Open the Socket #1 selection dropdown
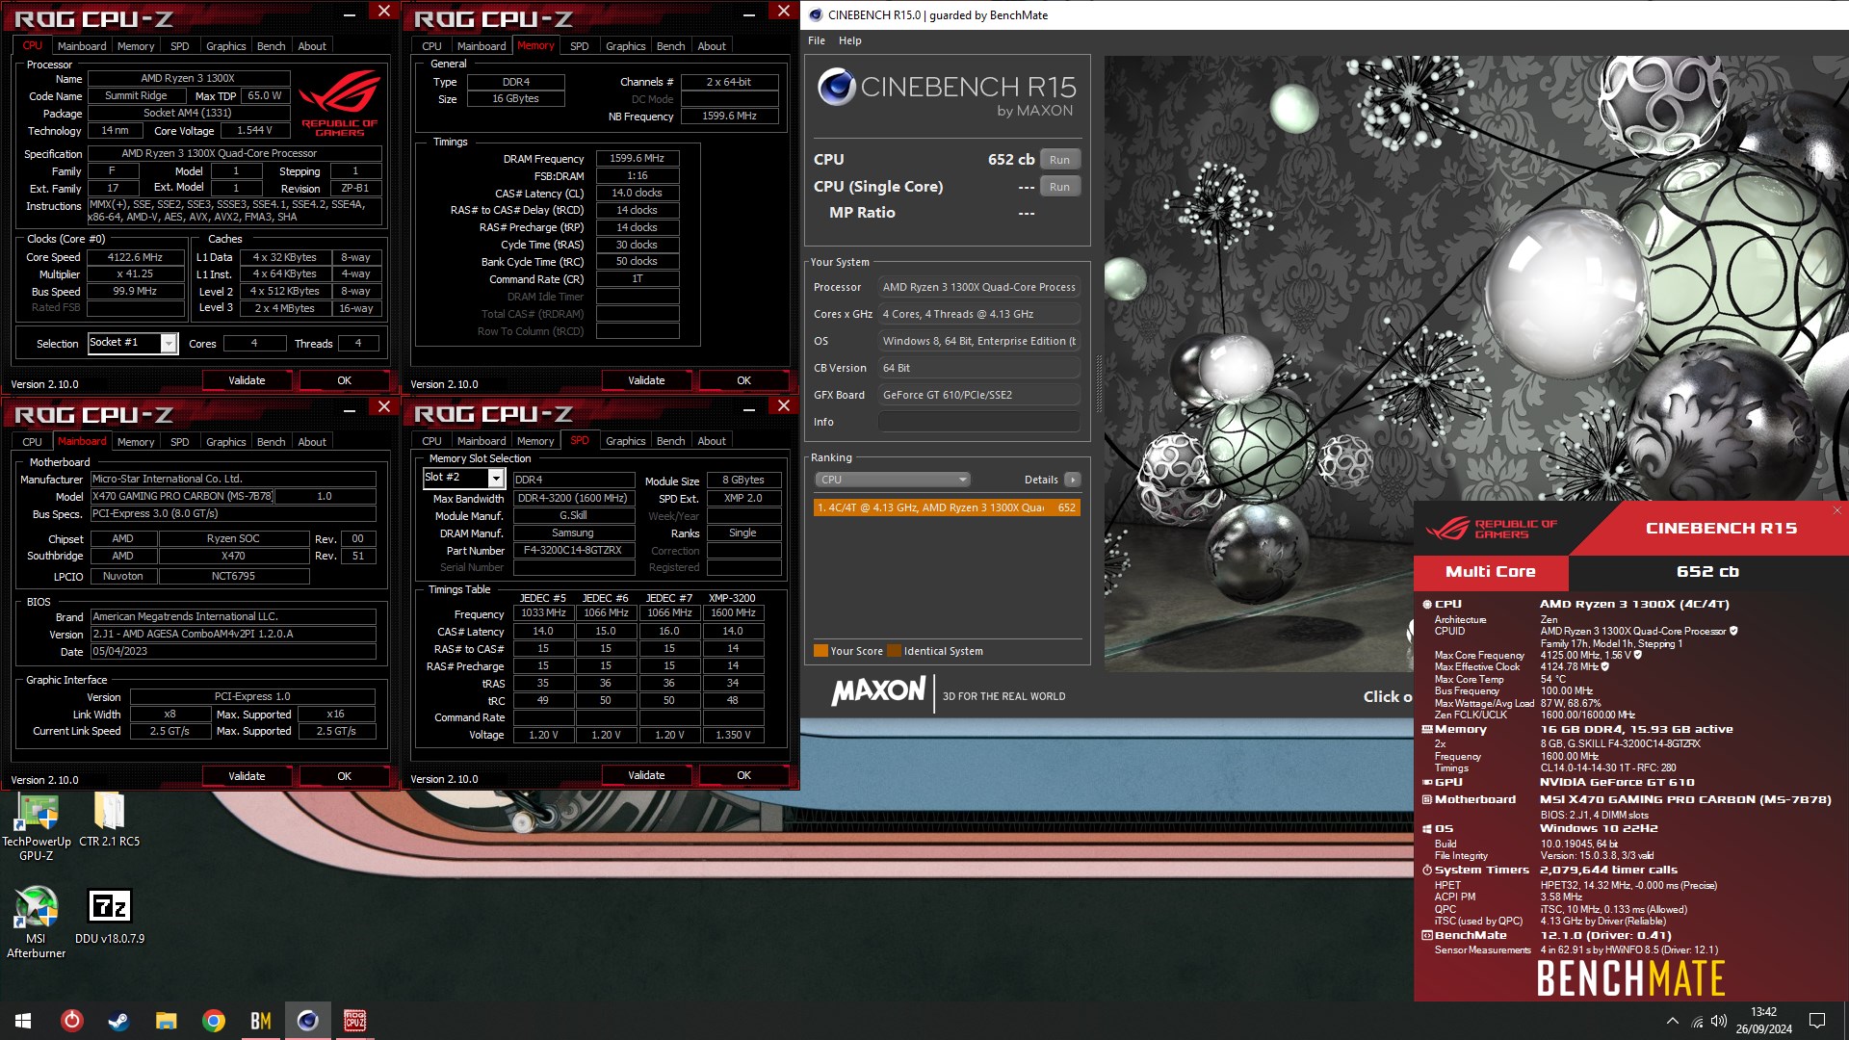The height and width of the screenshot is (1040, 1849). [169, 343]
